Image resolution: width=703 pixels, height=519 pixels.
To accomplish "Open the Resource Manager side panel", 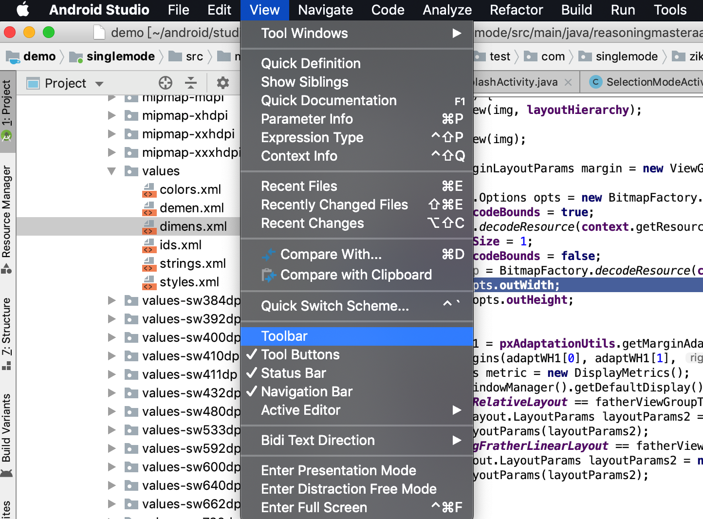I will [6, 219].
